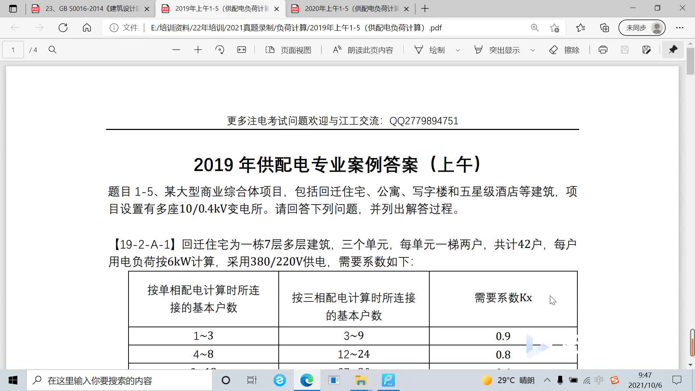Click the vertical scrollbar thumb

[x=690, y=62]
